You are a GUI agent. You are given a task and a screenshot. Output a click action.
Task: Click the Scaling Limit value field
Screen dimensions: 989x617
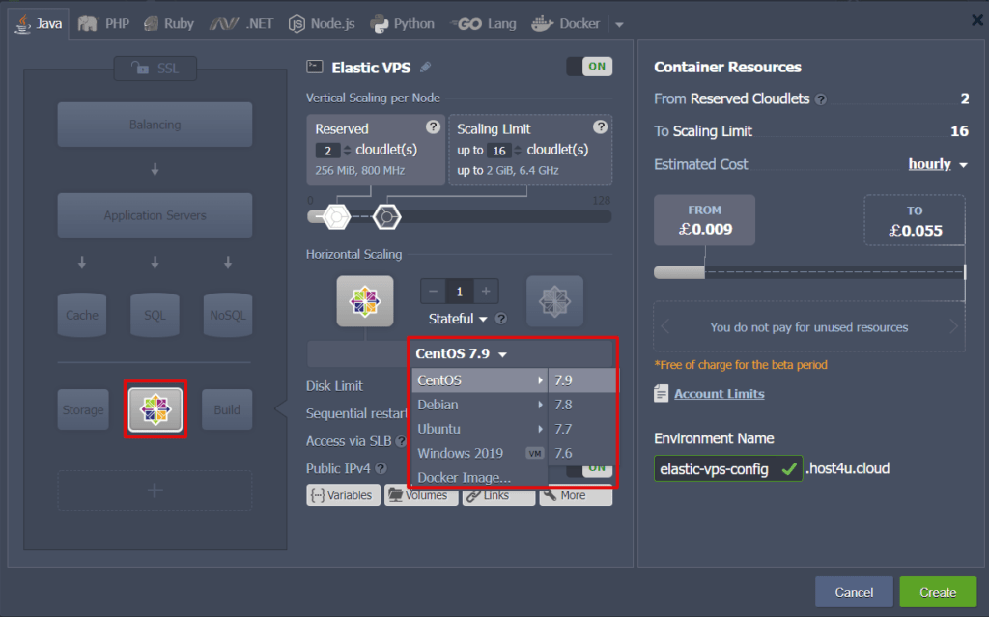pos(499,151)
